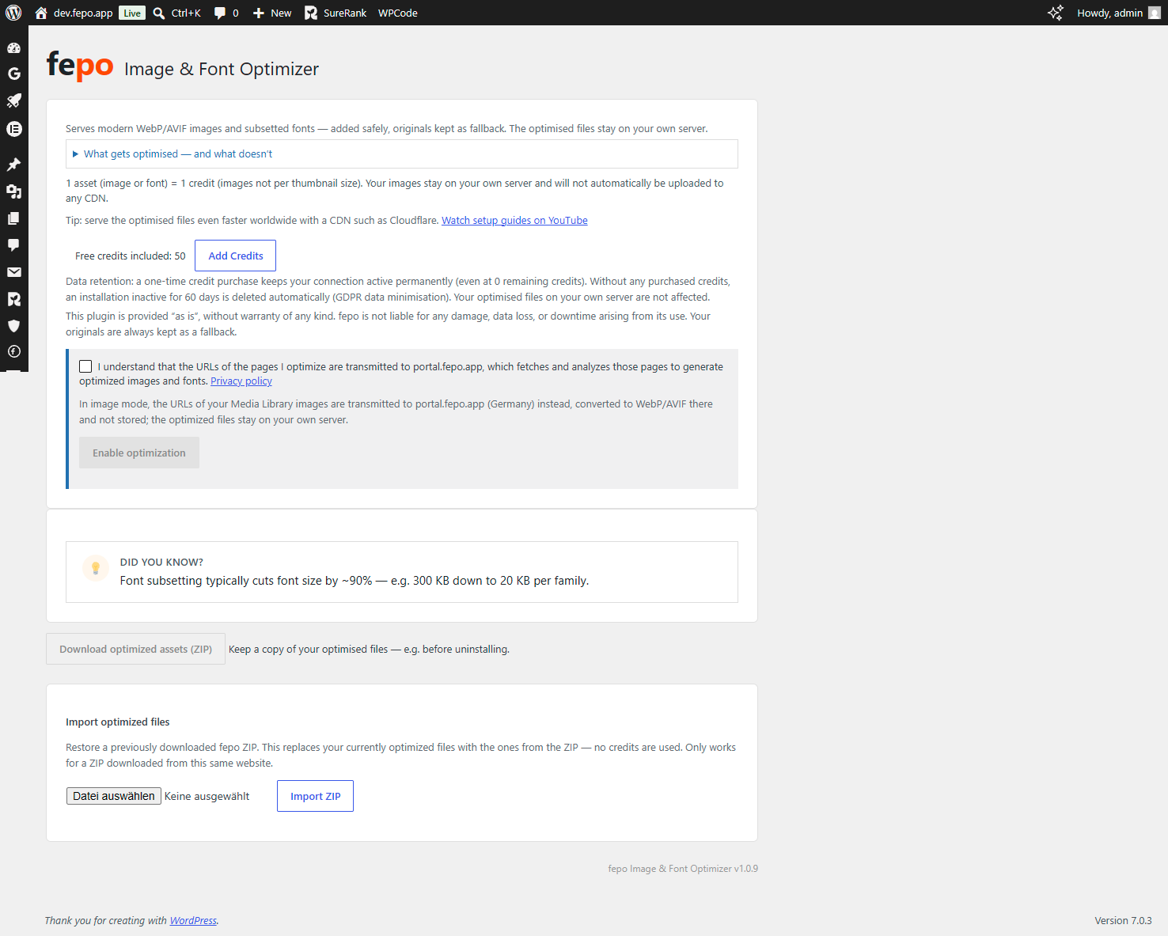The height and width of the screenshot is (936, 1168).
Task: Open the rocket icon in sidebar
Action: pos(13,100)
